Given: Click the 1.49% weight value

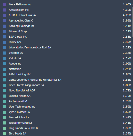Looking at the screenshot, I should pos(127,117).
